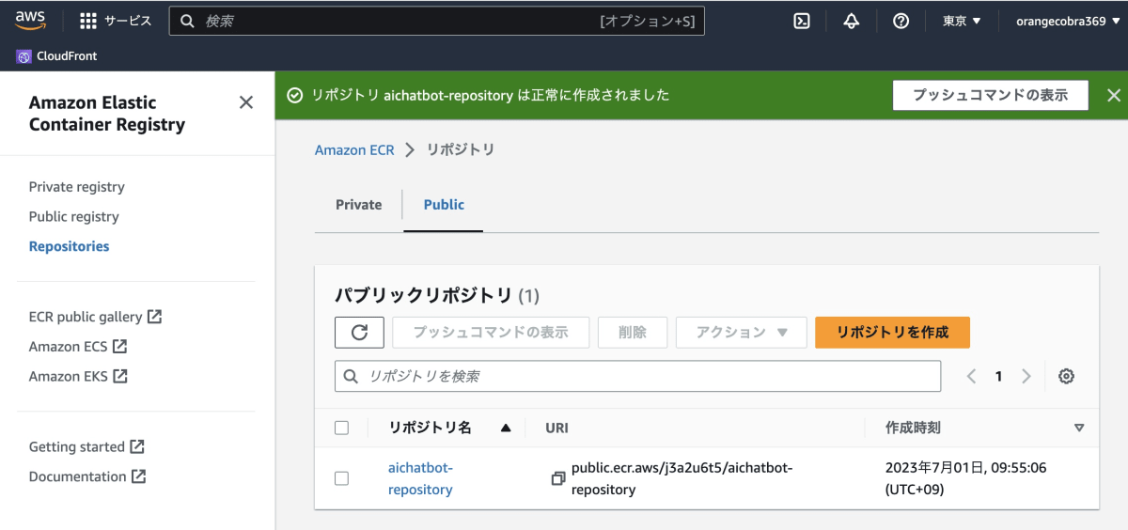
Task: Switch to the Private tab
Action: pyautogui.click(x=359, y=204)
